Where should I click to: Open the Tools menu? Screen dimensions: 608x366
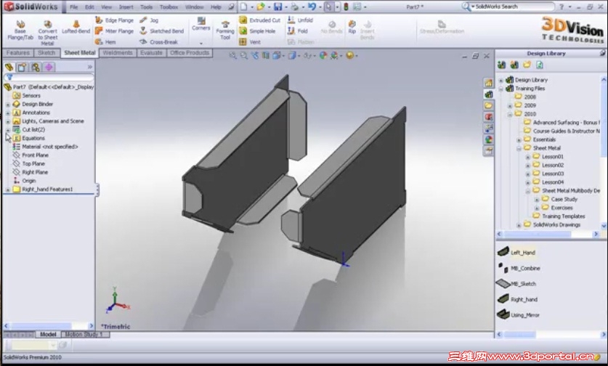tap(146, 7)
